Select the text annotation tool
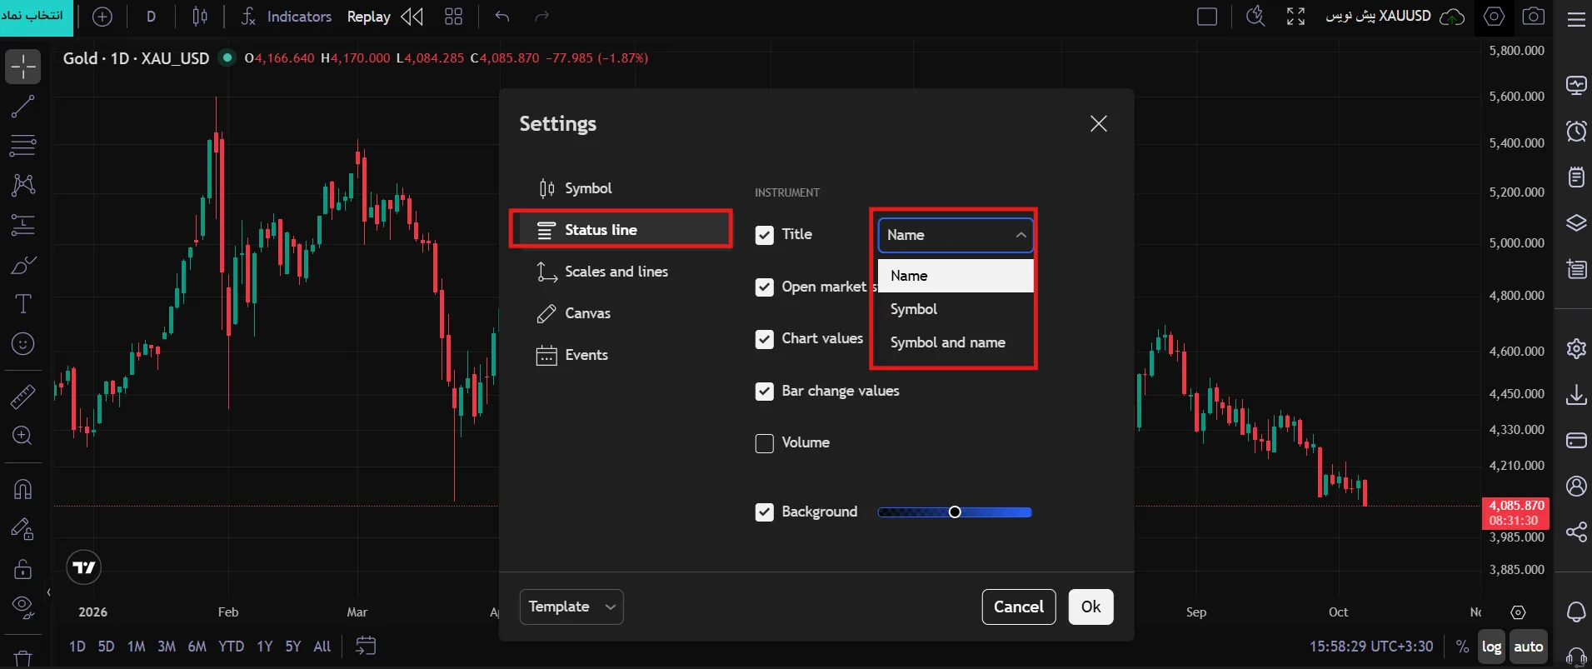Image resolution: width=1592 pixels, height=669 pixels. (22, 304)
